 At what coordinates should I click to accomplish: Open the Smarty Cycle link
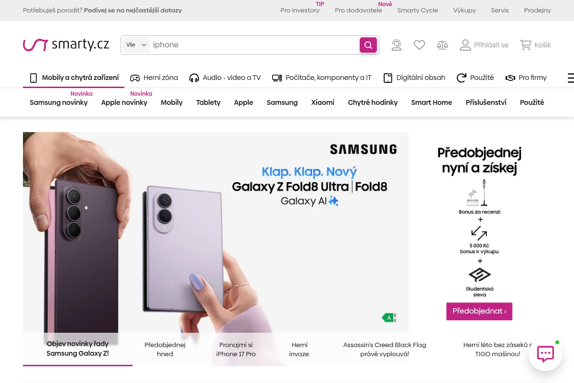pos(418,10)
